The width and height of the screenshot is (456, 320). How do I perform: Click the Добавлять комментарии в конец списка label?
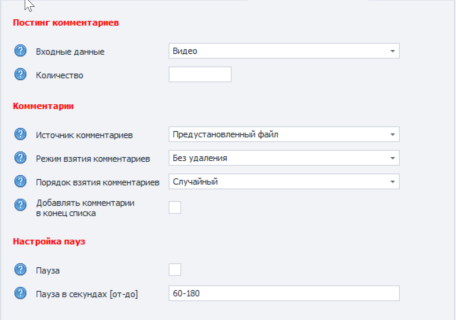pos(85,208)
